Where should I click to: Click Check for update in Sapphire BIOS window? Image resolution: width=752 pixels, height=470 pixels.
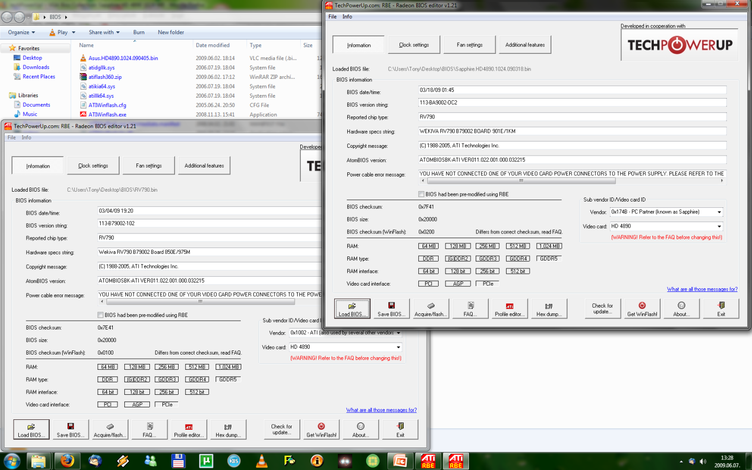603,309
